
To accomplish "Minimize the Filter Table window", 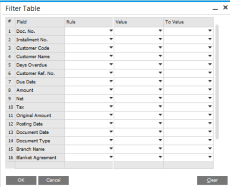I will tap(215, 9).
